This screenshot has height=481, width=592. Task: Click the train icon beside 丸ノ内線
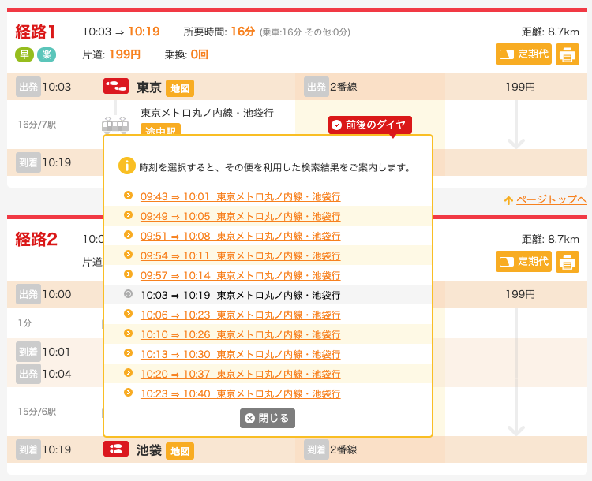[x=115, y=125]
